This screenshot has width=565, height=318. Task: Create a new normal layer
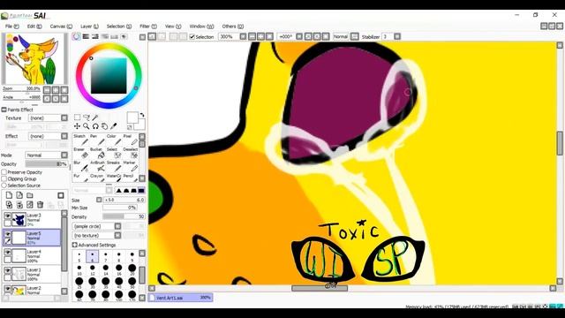pos(9,195)
